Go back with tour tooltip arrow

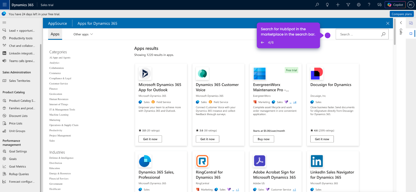click(262, 42)
